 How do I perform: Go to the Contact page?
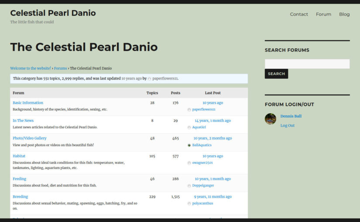coord(299,14)
